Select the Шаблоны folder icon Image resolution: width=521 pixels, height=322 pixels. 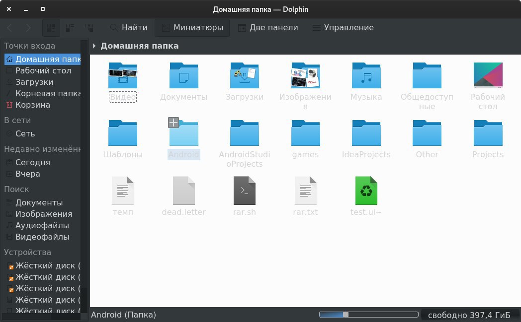123,133
